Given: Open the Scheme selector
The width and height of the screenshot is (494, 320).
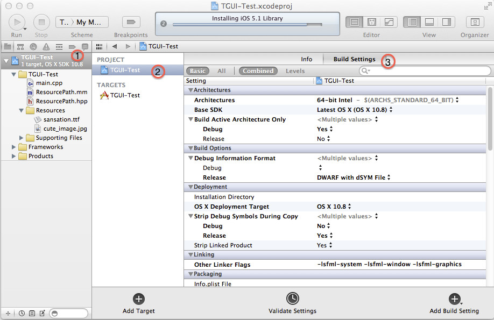Looking at the screenshot, I should pos(82,22).
